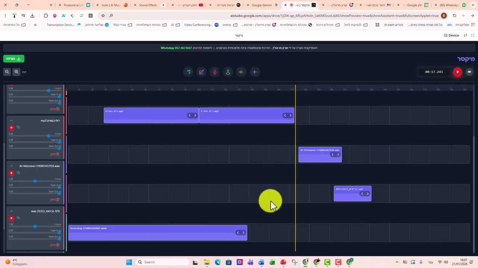Click the green הורדה download button
Image resolution: width=478 pixels, height=268 pixels.
(14, 59)
